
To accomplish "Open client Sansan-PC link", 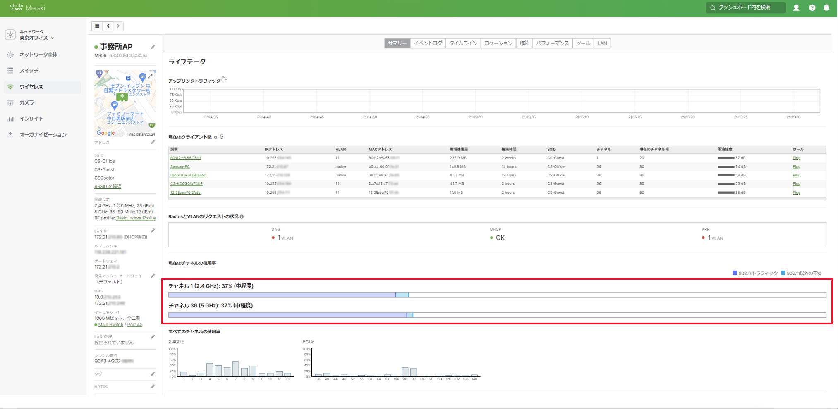I will tap(180, 167).
